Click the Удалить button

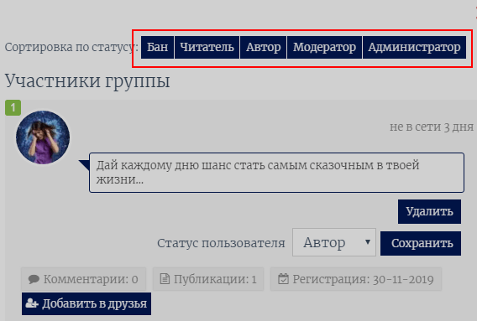429,211
